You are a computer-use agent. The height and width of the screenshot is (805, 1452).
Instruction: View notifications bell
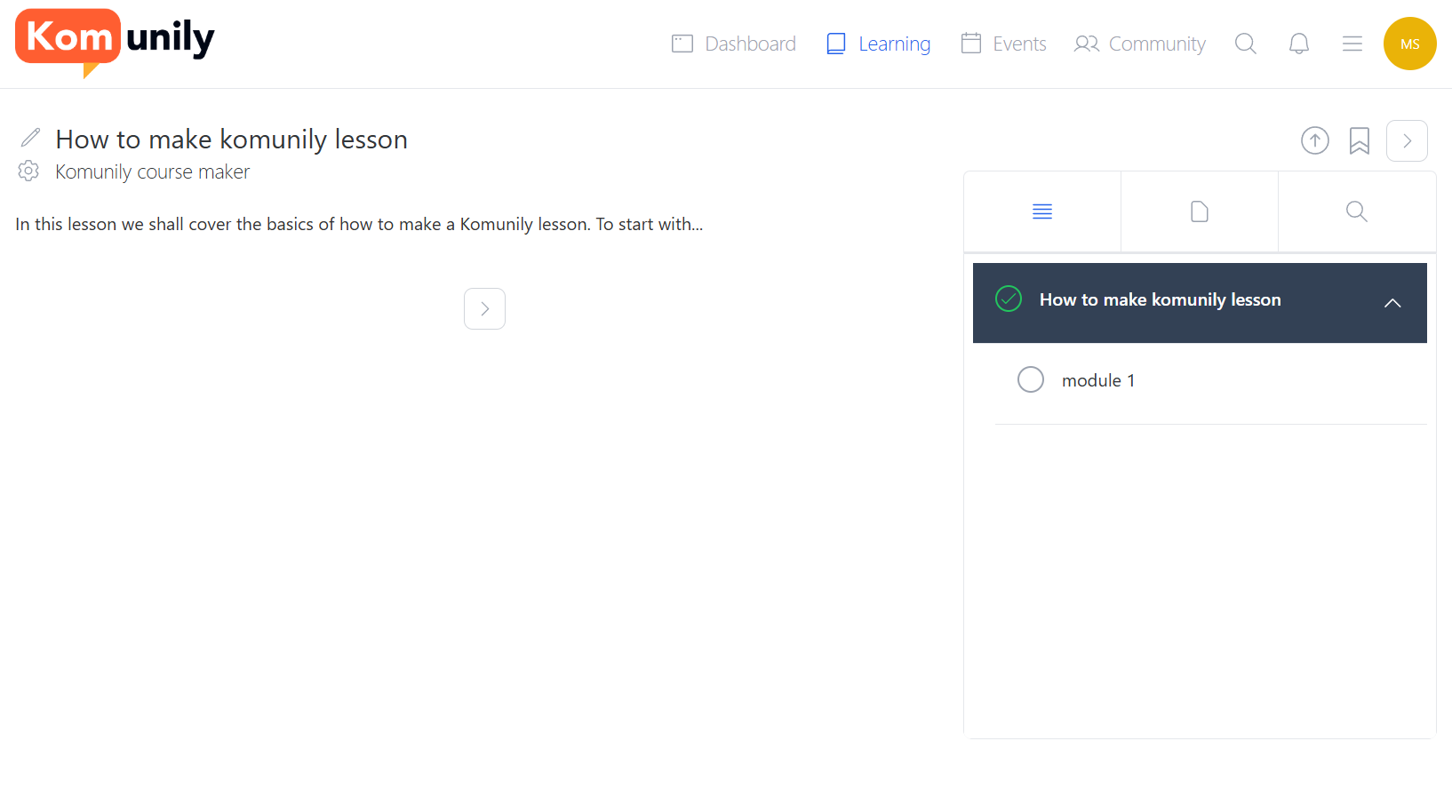1299,44
